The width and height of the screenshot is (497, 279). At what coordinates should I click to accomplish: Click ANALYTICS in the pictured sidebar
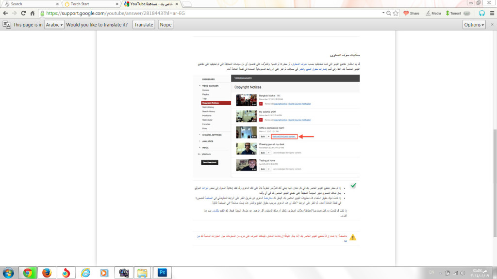tap(208, 141)
